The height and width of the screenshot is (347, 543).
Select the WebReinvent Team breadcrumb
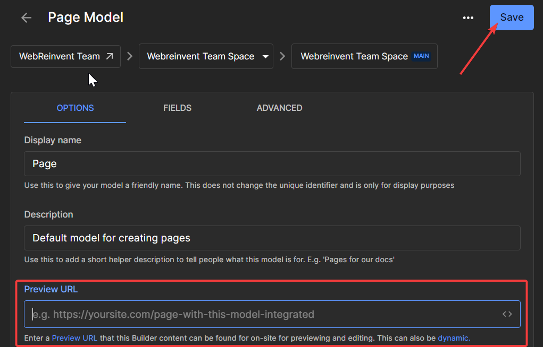[59, 56]
